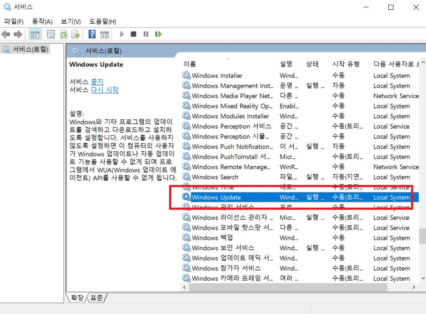Select Windows Search gear icon

186,176
